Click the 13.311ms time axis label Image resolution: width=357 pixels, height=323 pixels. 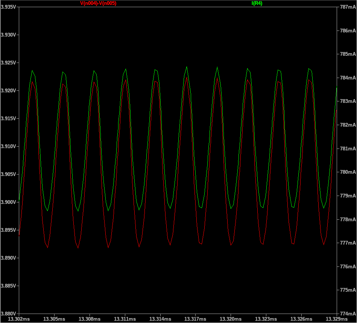tap(125, 319)
